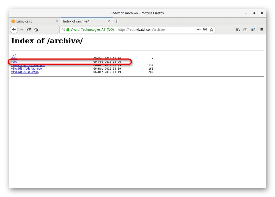Open a new tab with plus button
The image size is (275, 197).
coord(117,21)
